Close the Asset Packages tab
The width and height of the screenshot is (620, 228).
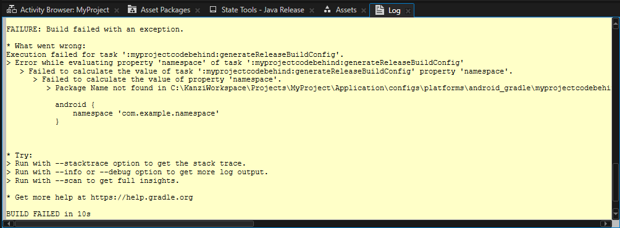(198, 11)
